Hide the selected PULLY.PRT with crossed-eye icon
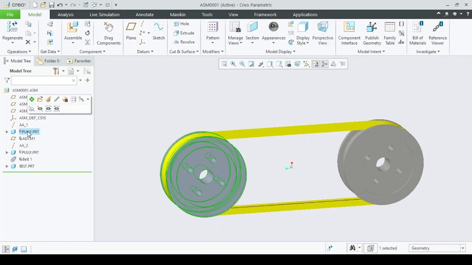The image size is (472, 265). [40, 109]
